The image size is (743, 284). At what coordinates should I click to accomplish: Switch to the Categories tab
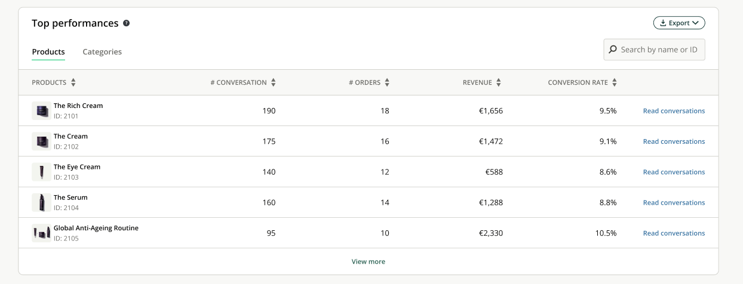102,52
